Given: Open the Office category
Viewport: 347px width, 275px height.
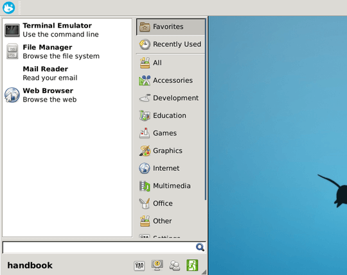Looking at the screenshot, I should (x=171, y=203).
